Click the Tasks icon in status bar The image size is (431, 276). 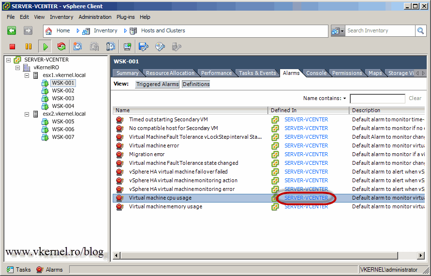(x=10, y=270)
